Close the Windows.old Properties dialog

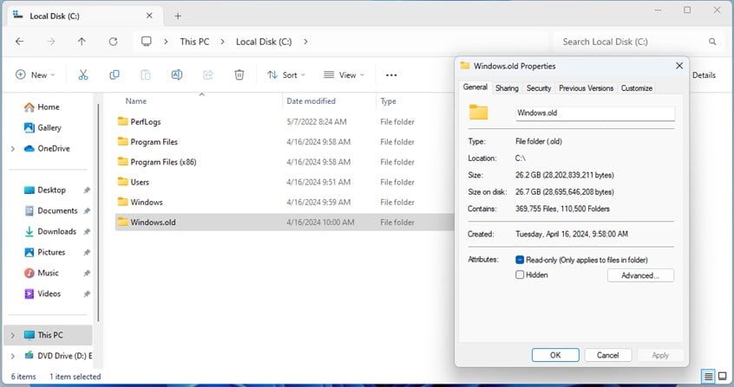point(679,66)
